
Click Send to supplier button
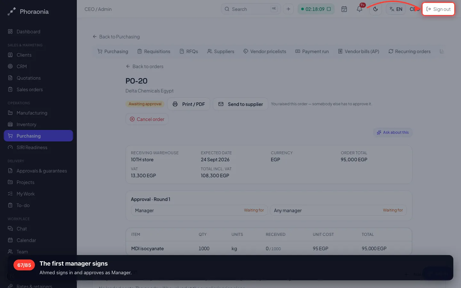pos(240,104)
